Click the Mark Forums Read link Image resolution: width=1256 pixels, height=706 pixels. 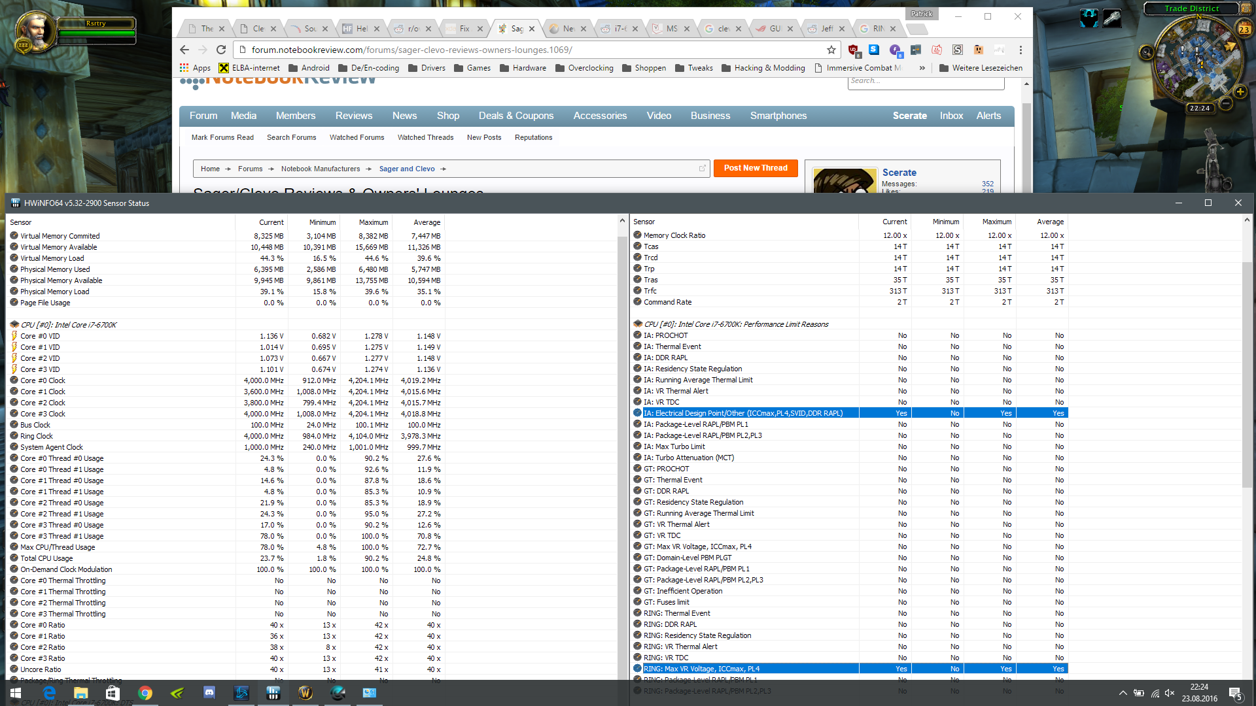click(222, 137)
